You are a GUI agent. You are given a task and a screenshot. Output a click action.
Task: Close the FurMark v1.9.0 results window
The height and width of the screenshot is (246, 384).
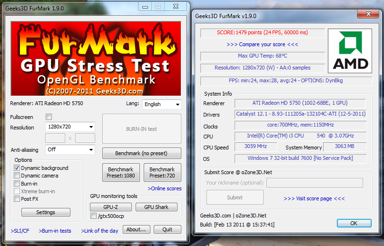point(368,14)
